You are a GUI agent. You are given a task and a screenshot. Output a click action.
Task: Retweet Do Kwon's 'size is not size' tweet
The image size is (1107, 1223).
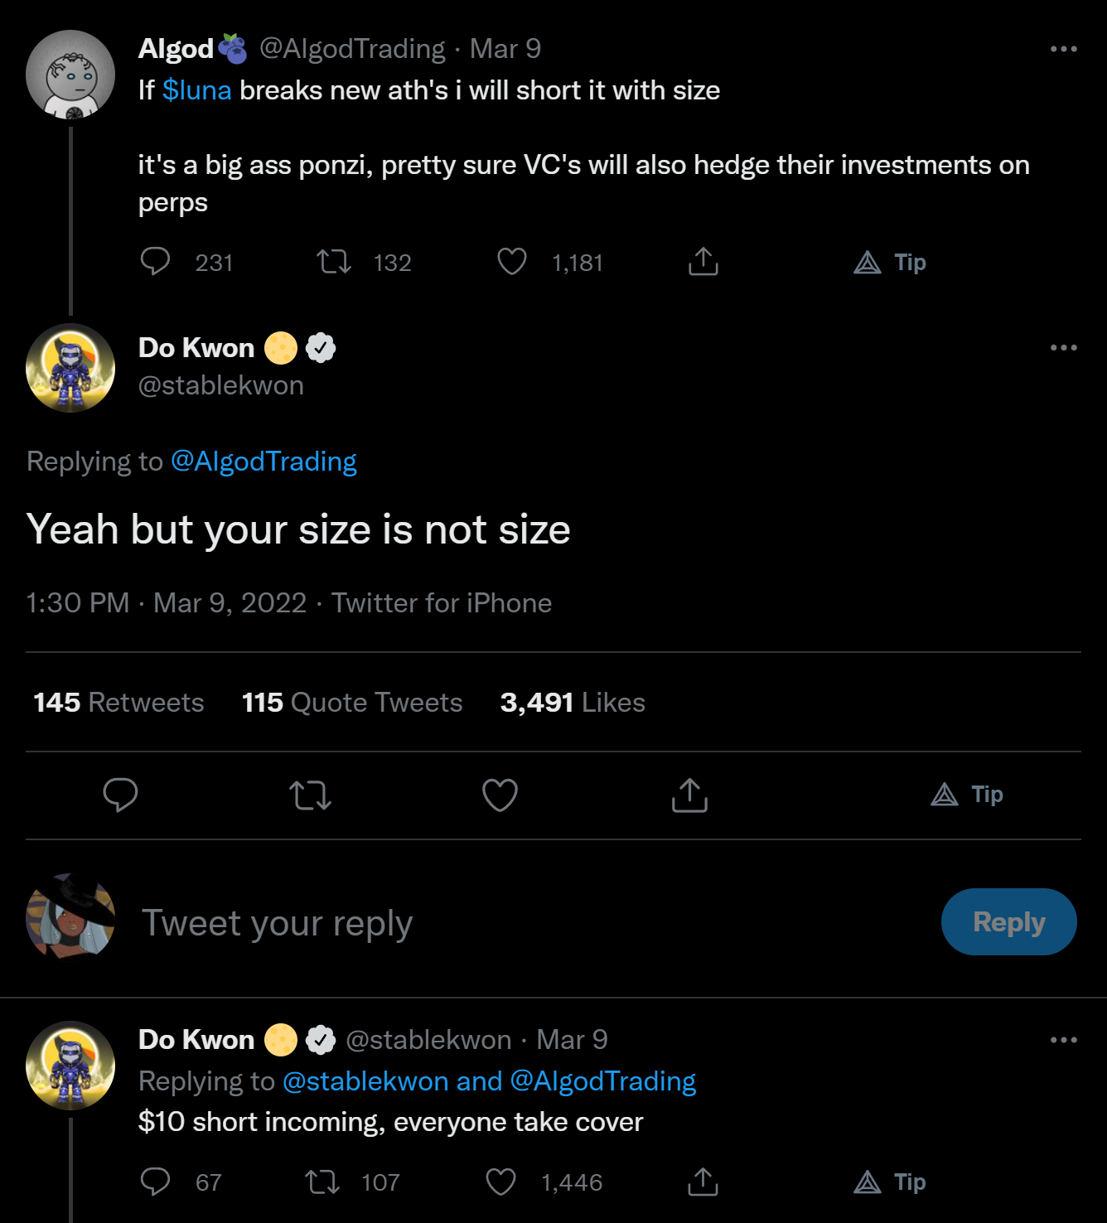tap(311, 795)
